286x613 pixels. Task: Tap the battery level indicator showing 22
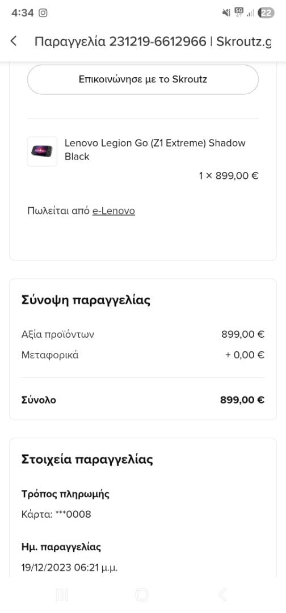coord(267,13)
